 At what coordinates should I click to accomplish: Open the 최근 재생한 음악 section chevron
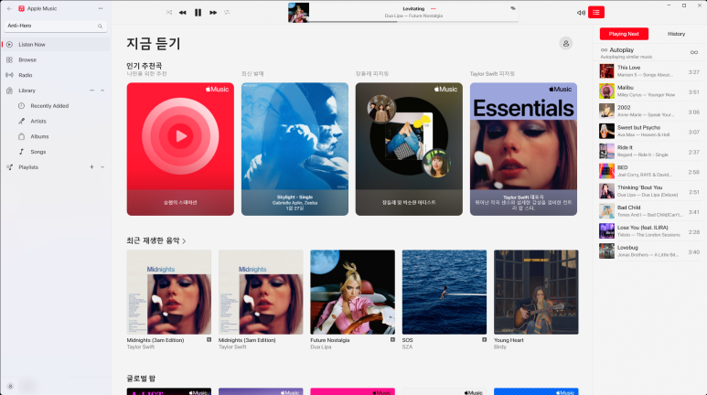click(184, 240)
